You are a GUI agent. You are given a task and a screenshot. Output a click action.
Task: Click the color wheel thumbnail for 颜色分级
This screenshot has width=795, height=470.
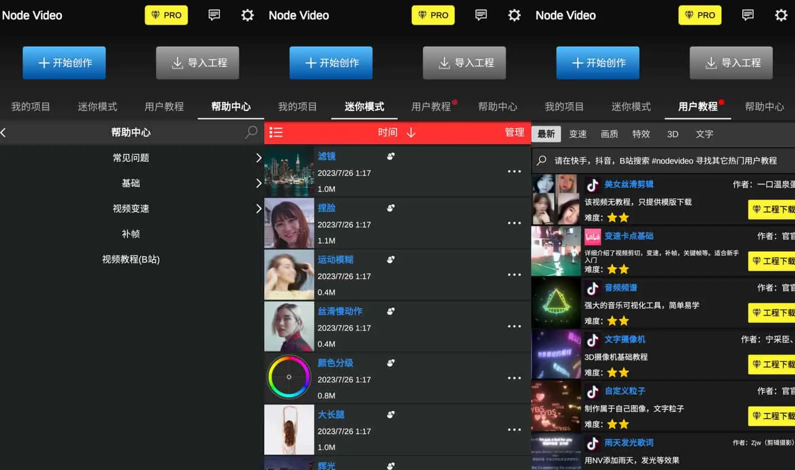[x=289, y=377]
